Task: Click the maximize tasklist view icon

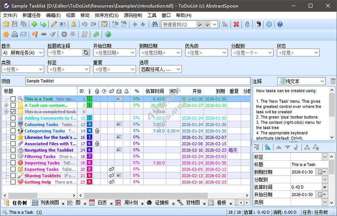Action: click(x=105, y=24)
